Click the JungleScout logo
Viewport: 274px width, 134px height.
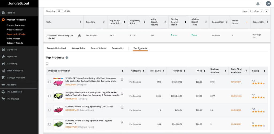(19, 3)
